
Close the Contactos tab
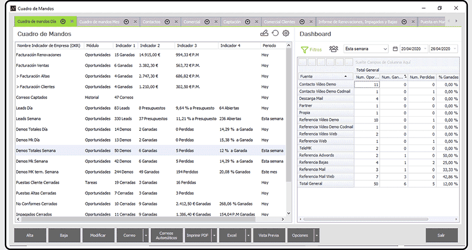176,21
